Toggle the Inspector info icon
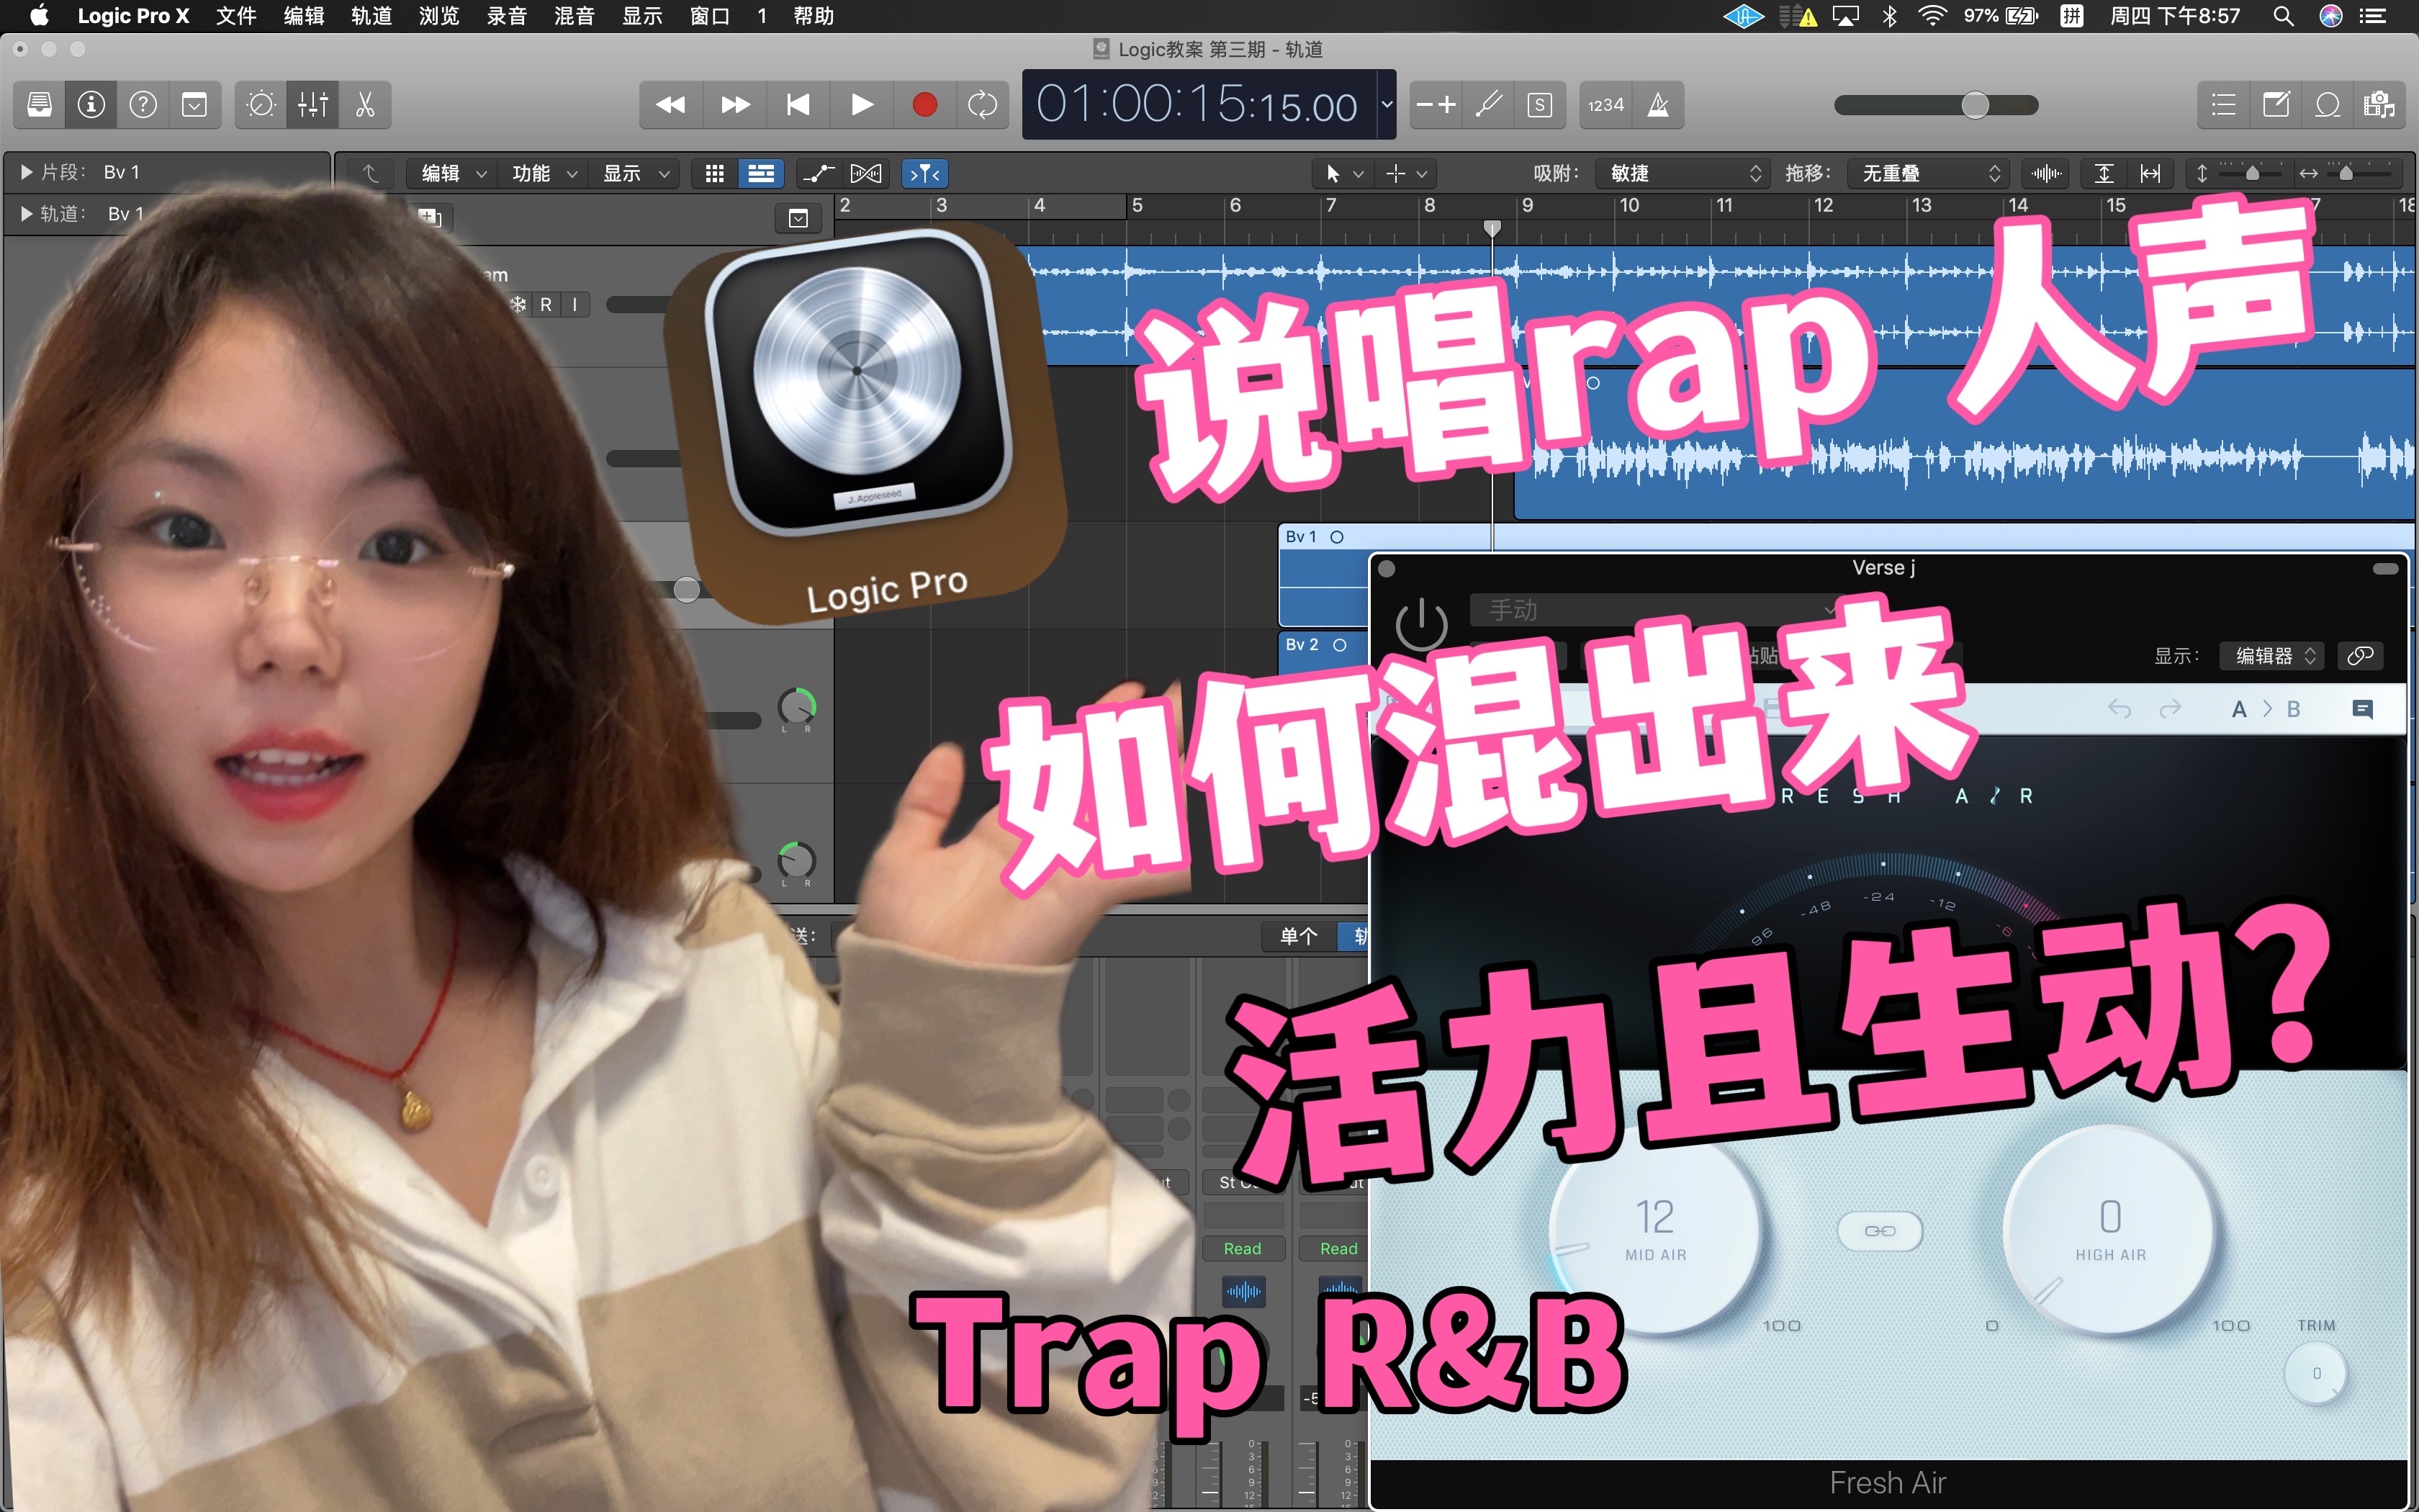Screen dimensions: 2419x1512 coord(90,104)
